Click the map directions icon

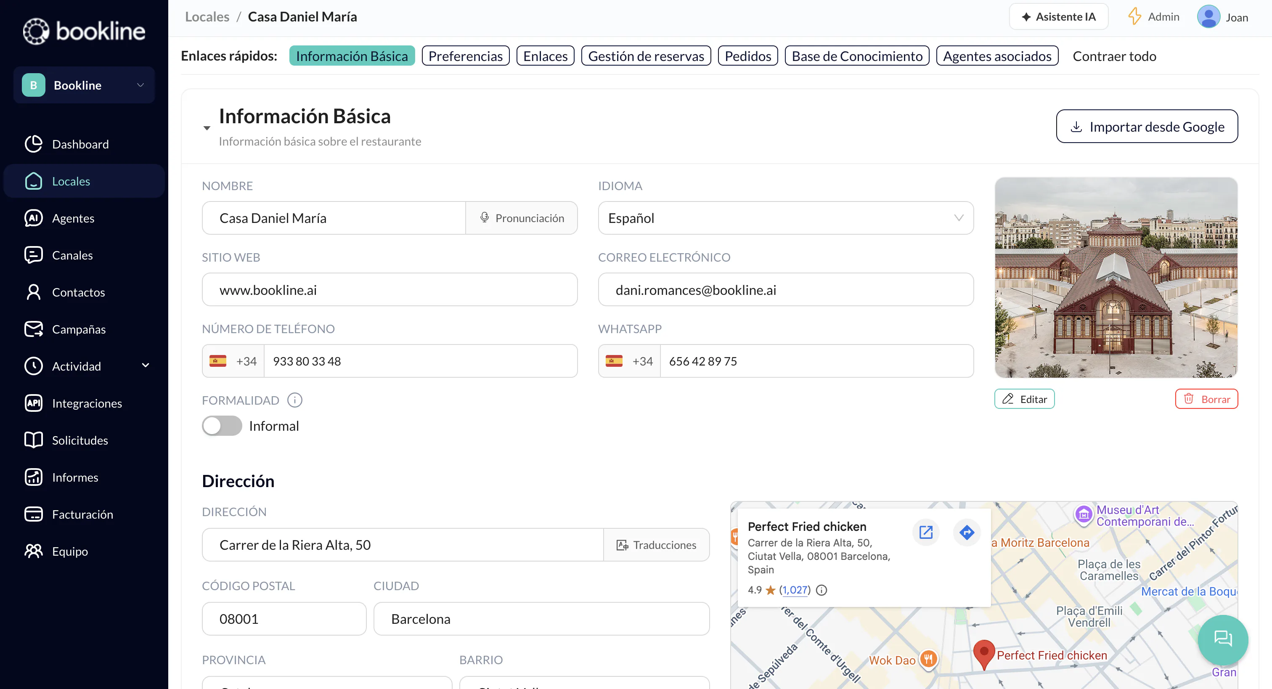pos(966,532)
